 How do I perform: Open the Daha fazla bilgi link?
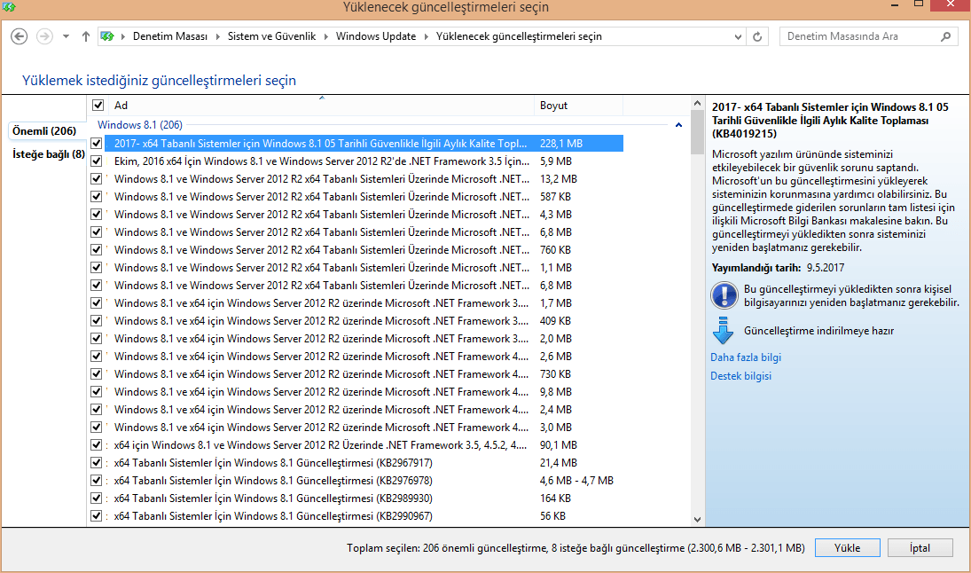point(746,357)
